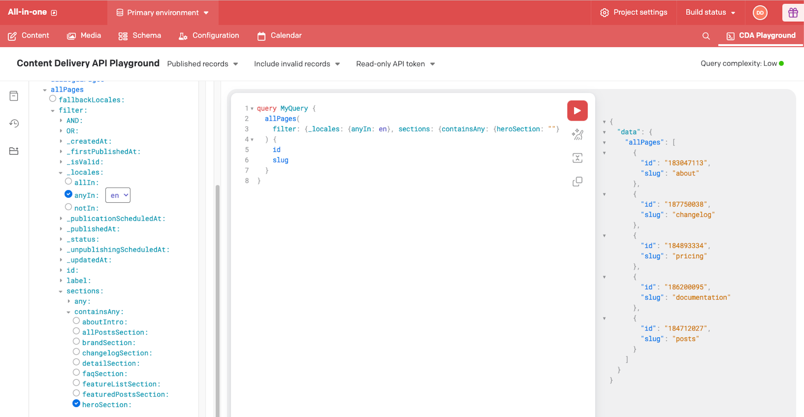Select the allIn locale filter option
Screen dimensions: 804x417
[x=68, y=181]
